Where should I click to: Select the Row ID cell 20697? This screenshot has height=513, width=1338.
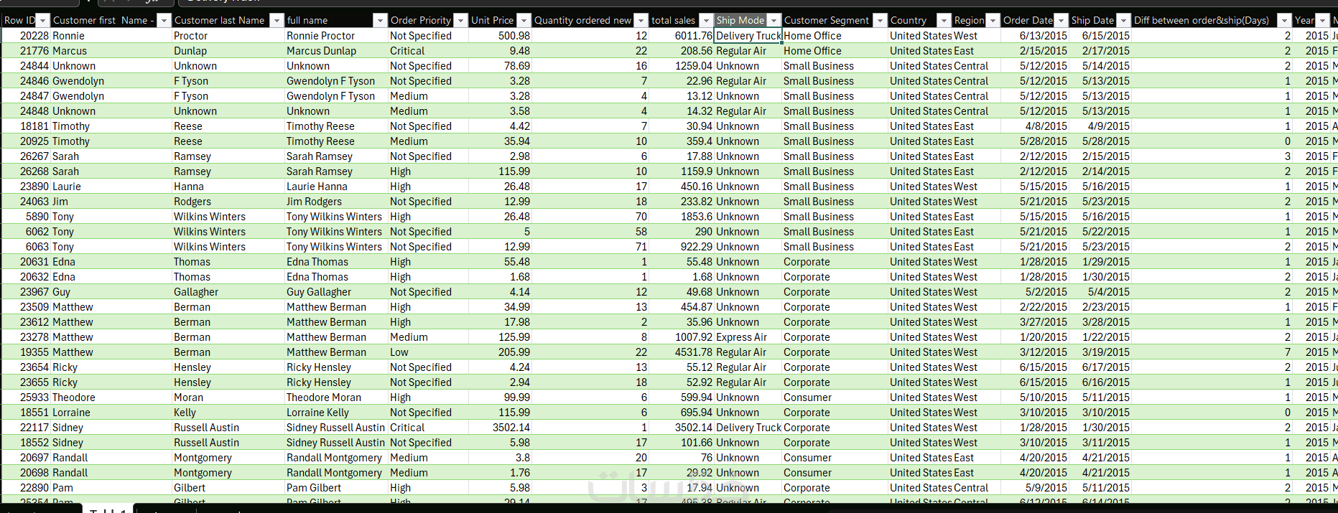(x=27, y=458)
